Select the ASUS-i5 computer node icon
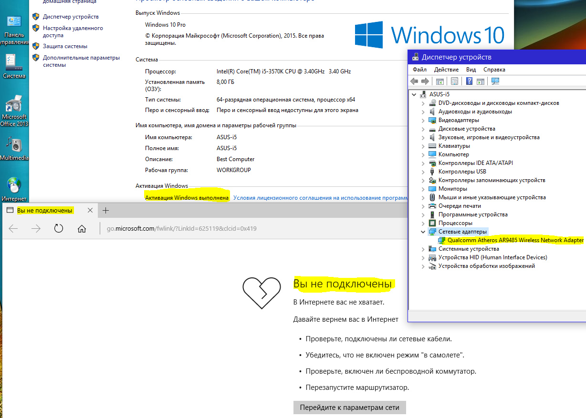Image resolution: width=586 pixels, height=418 pixels. click(424, 94)
